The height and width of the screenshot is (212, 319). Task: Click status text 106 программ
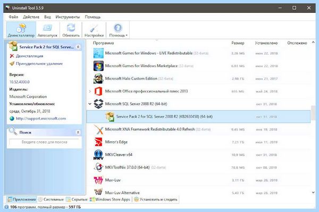23,207
